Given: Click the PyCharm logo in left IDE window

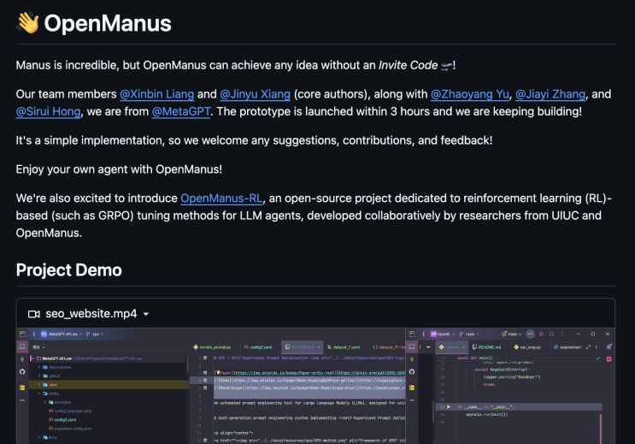Looking at the screenshot, I should coord(22,334).
